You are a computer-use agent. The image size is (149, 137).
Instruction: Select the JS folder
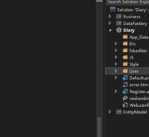127,57
